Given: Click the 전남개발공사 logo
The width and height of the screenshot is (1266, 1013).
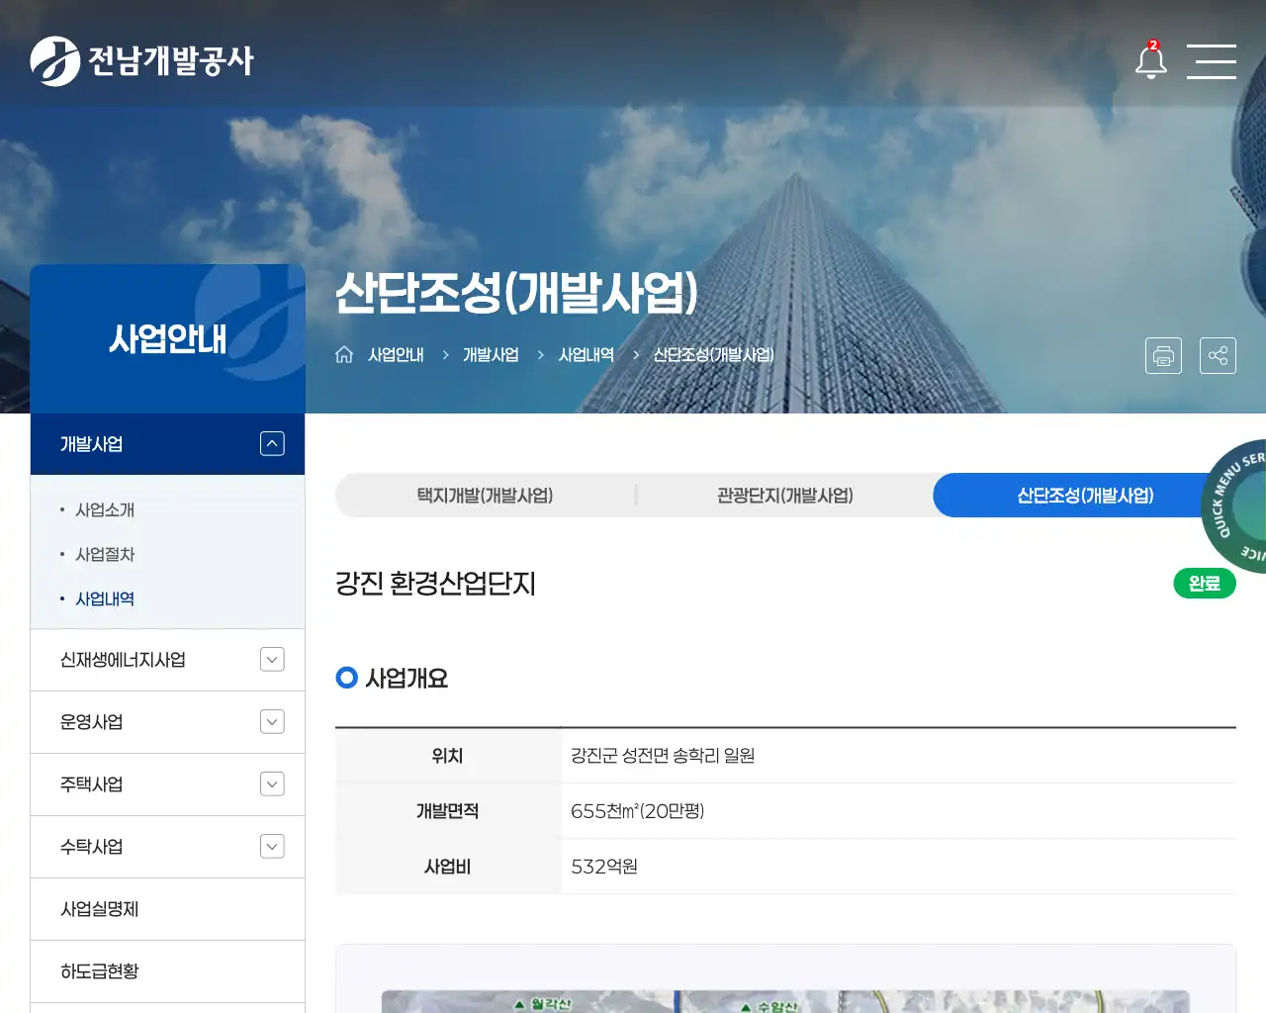Looking at the screenshot, I should 142,61.
